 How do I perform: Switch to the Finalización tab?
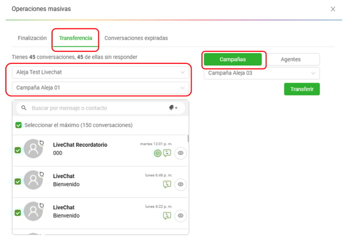pos(32,38)
